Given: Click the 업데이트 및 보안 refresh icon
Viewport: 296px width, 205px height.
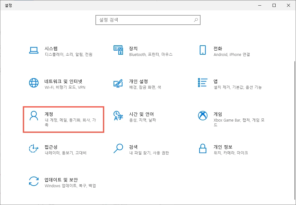Looking at the screenshot, I should point(34,181).
